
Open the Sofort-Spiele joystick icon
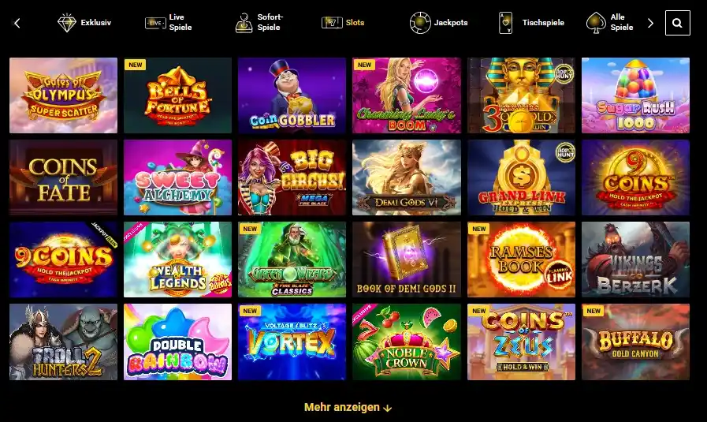click(244, 23)
